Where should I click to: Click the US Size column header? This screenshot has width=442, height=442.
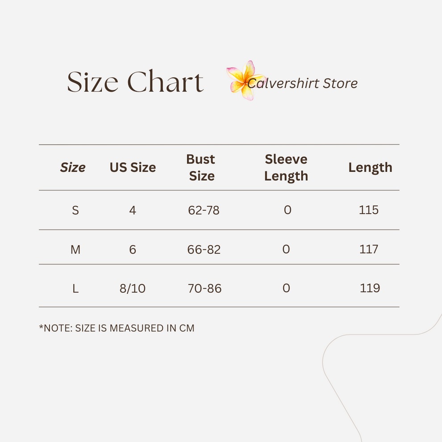pyautogui.click(x=133, y=167)
